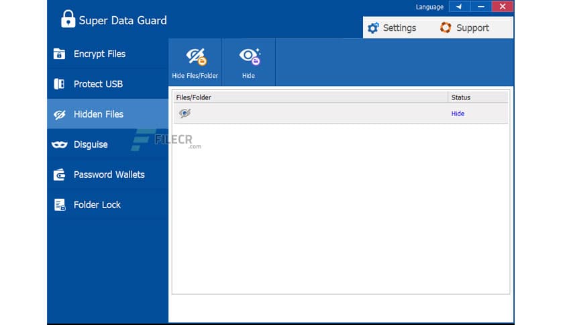This screenshot has height=325, width=561.
Task: Open the Encrypt Files section
Action: [107, 54]
